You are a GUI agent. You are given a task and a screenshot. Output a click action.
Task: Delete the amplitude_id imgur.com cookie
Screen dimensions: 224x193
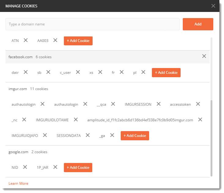pos(200,119)
